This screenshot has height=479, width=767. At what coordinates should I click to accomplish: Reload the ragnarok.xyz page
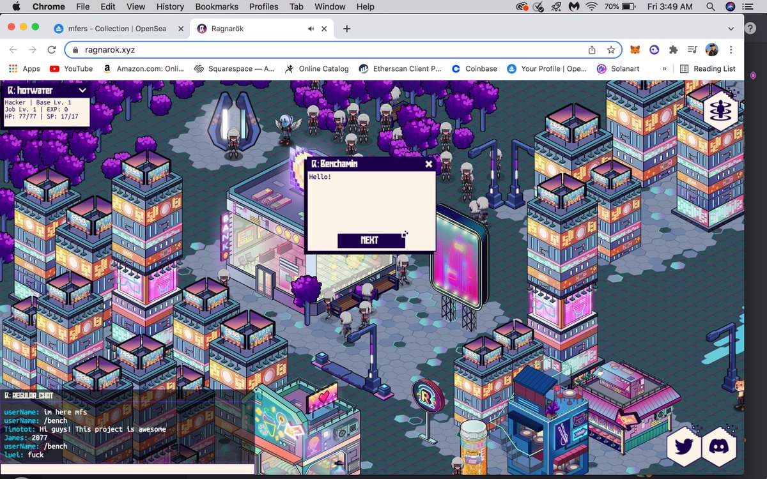(51, 50)
